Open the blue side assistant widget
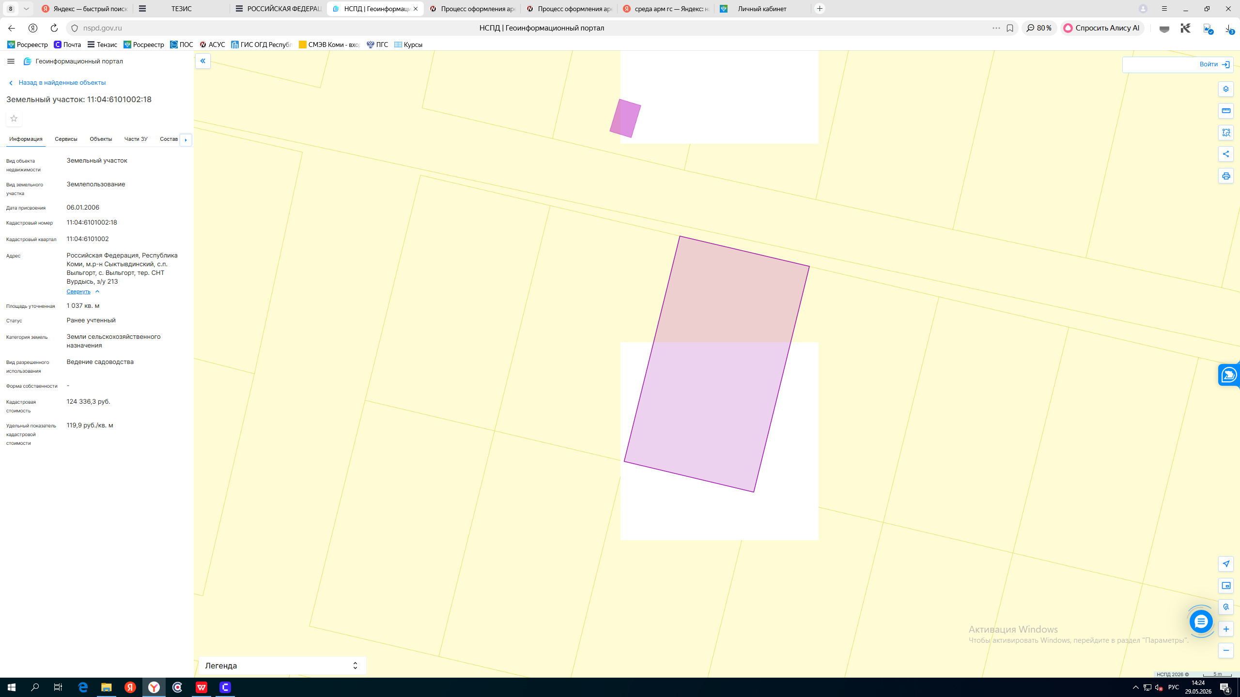This screenshot has width=1240, height=697. [x=1229, y=375]
